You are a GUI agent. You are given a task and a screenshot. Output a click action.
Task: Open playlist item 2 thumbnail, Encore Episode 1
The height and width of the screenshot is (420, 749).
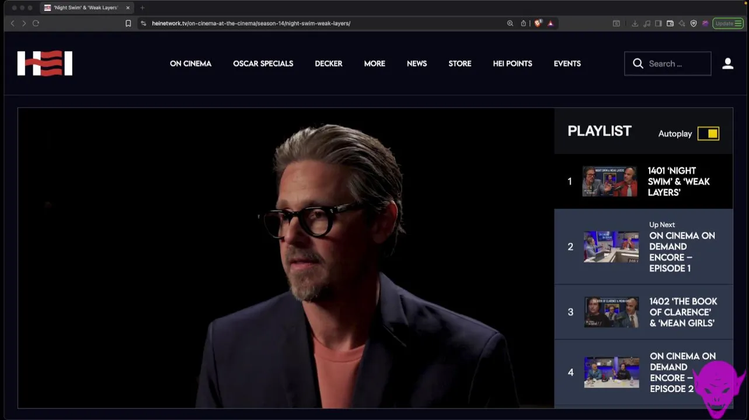pyautogui.click(x=611, y=247)
